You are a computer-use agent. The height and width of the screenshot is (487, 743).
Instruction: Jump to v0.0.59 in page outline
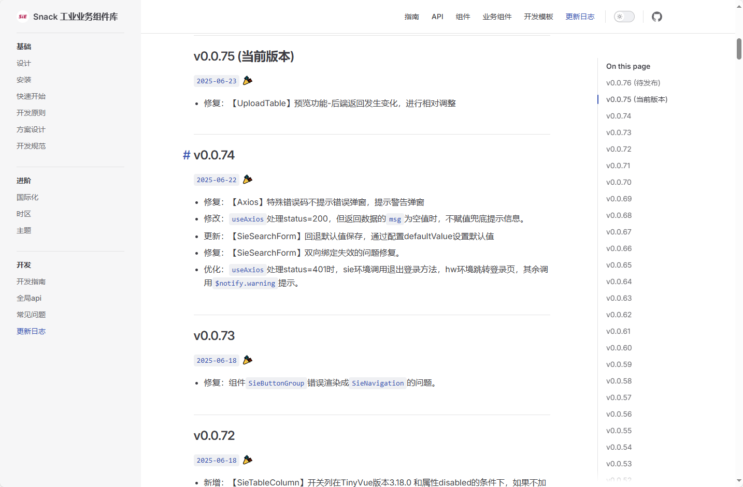(x=619, y=364)
